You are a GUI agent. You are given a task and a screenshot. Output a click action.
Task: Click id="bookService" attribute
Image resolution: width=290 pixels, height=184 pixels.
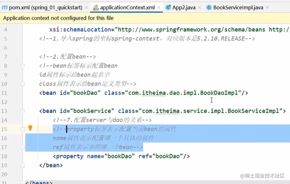tap(87, 111)
